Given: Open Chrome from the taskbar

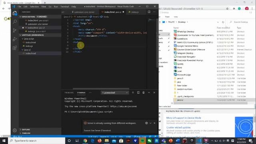Looking at the screenshot, I should pos(85,140).
